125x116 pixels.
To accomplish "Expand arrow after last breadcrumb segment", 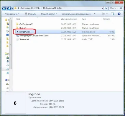I will click(64, 8).
